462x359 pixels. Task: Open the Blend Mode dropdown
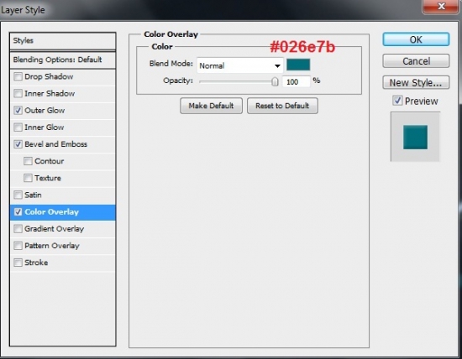(x=240, y=65)
